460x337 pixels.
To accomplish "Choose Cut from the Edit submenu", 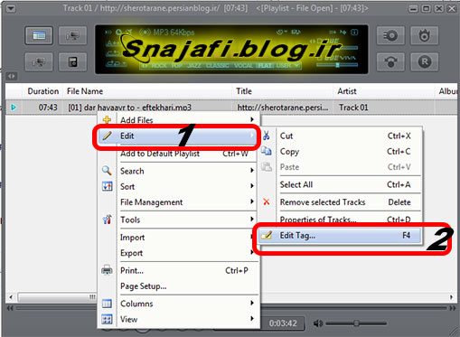I will pyautogui.click(x=340, y=136).
